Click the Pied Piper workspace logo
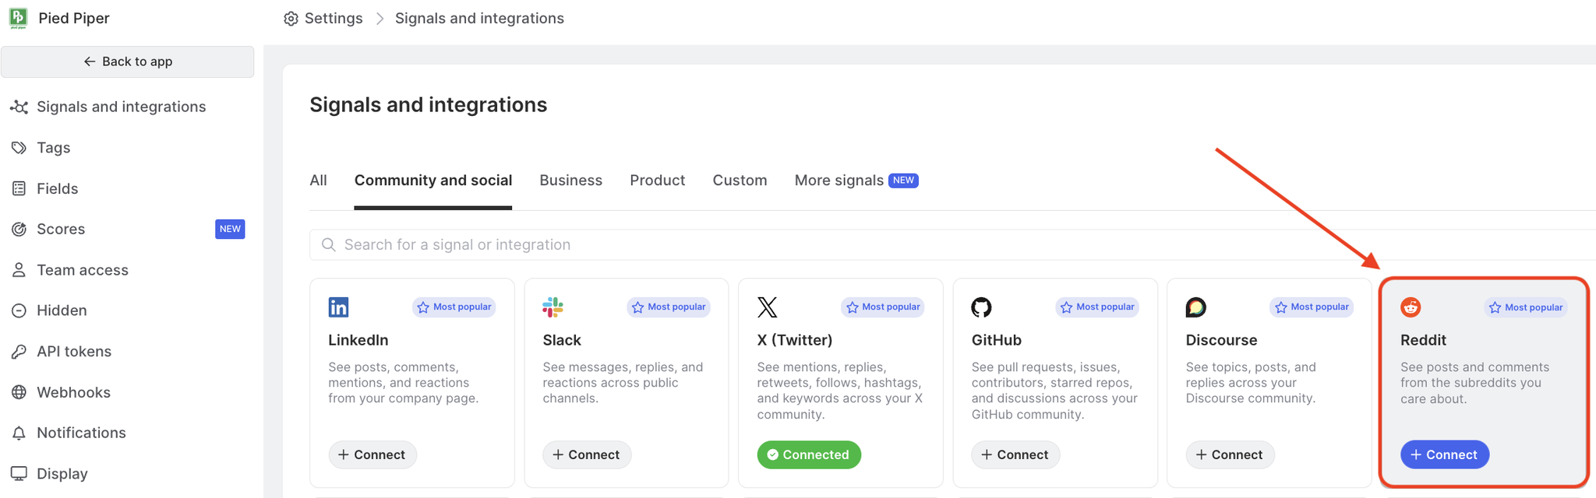 point(18,18)
